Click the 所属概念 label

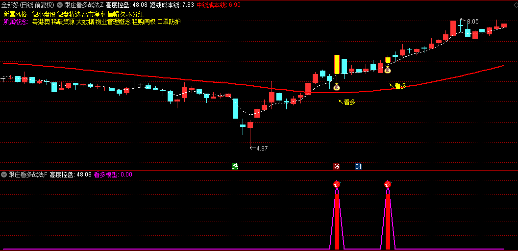coord(16,22)
